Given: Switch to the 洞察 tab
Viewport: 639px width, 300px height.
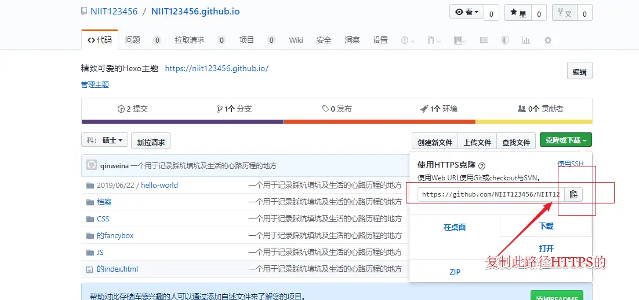Looking at the screenshot, I should pos(352,40).
